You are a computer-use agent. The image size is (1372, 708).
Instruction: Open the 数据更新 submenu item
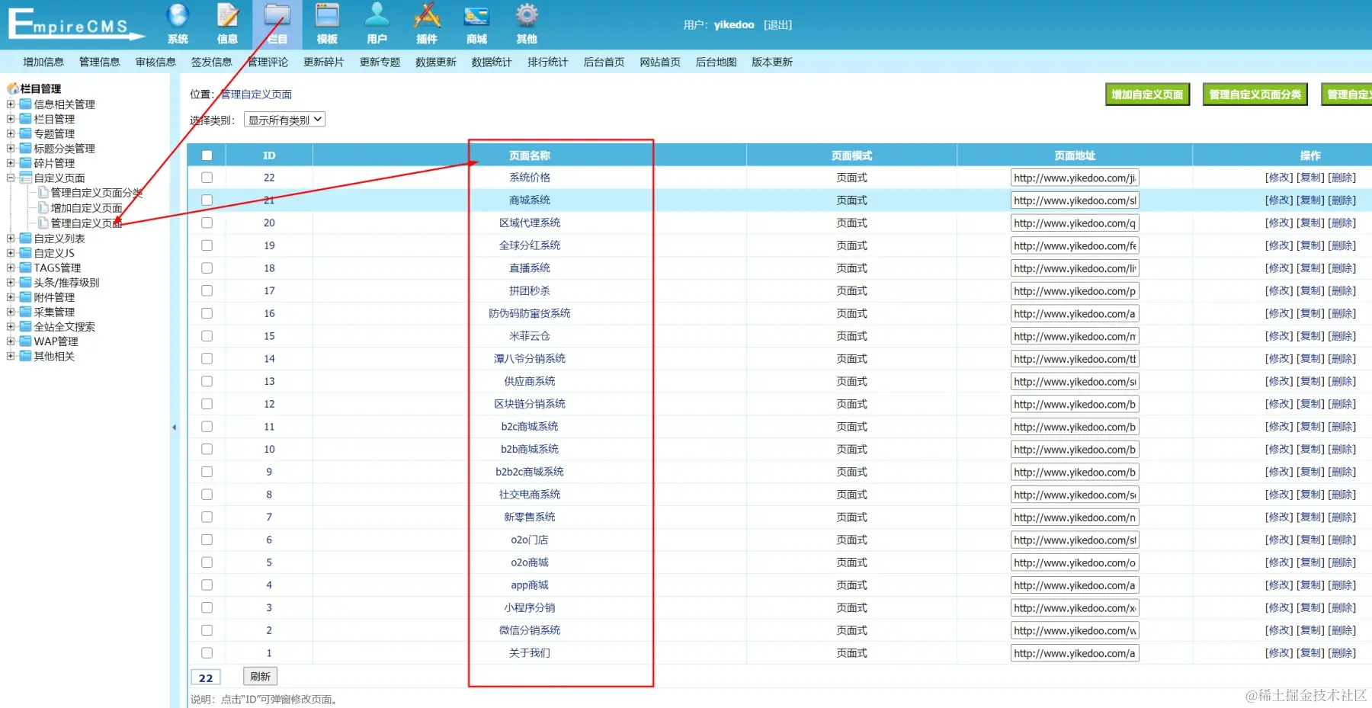click(x=436, y=62)
